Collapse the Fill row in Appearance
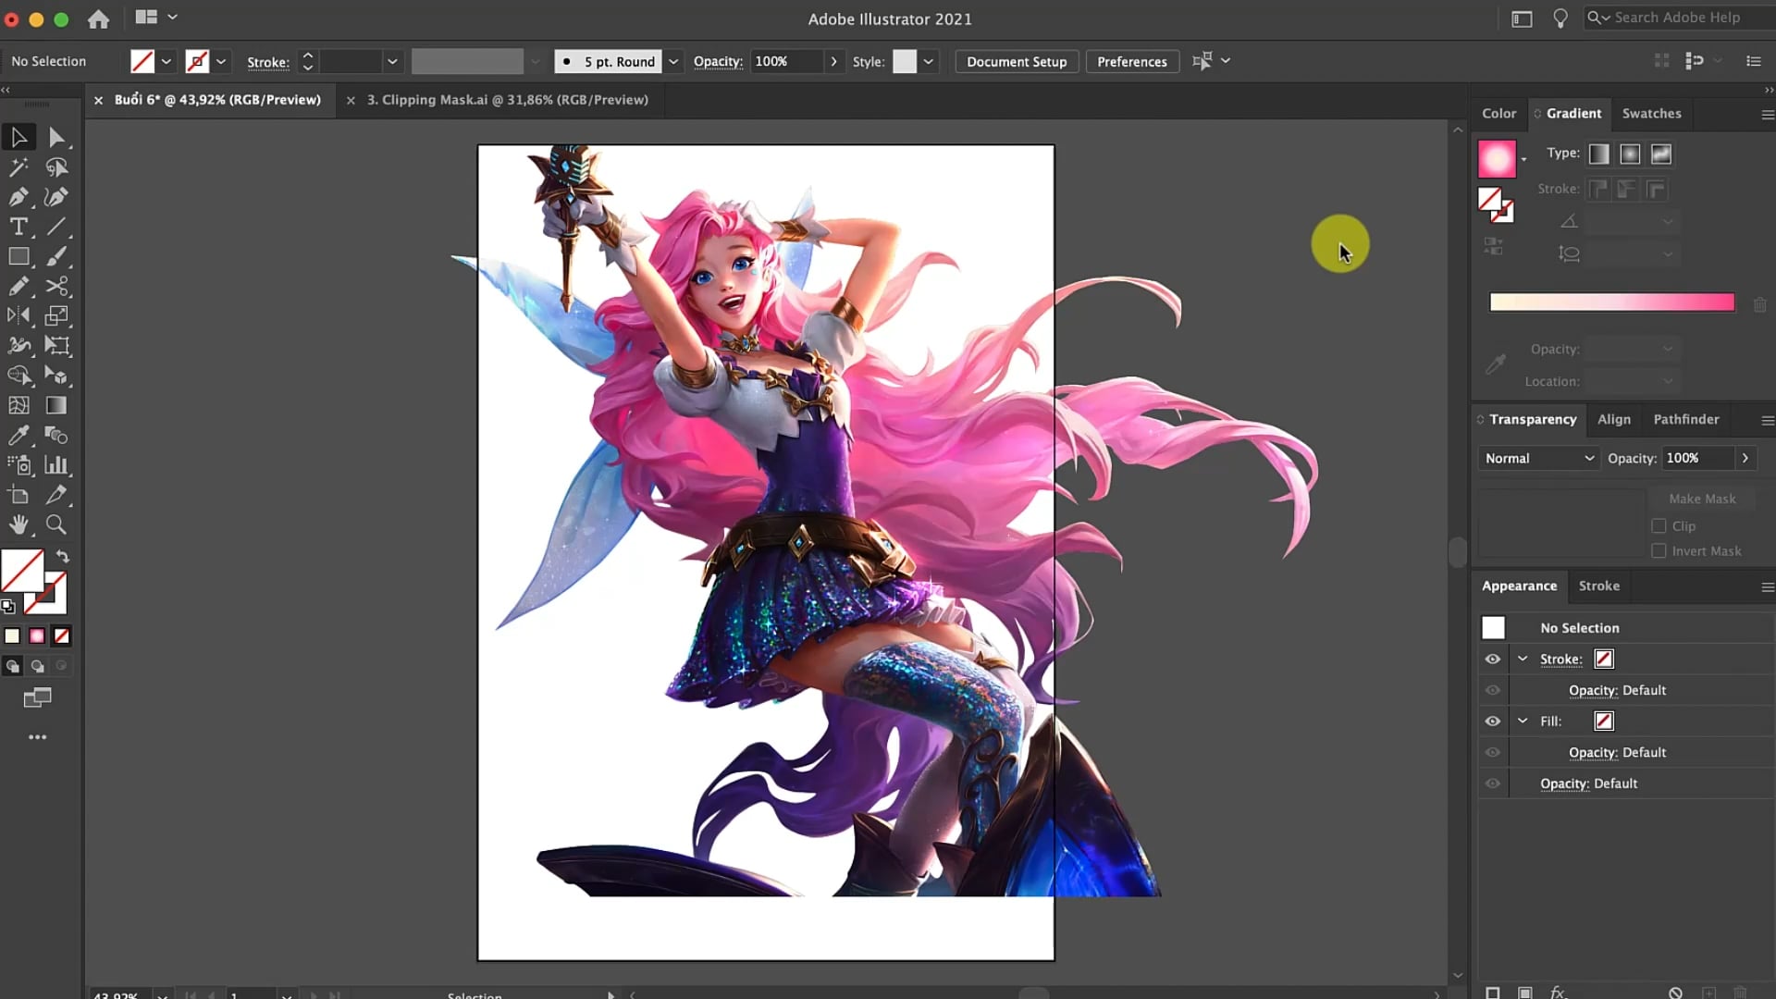 pyautogui.click(x=1523, y=721)
